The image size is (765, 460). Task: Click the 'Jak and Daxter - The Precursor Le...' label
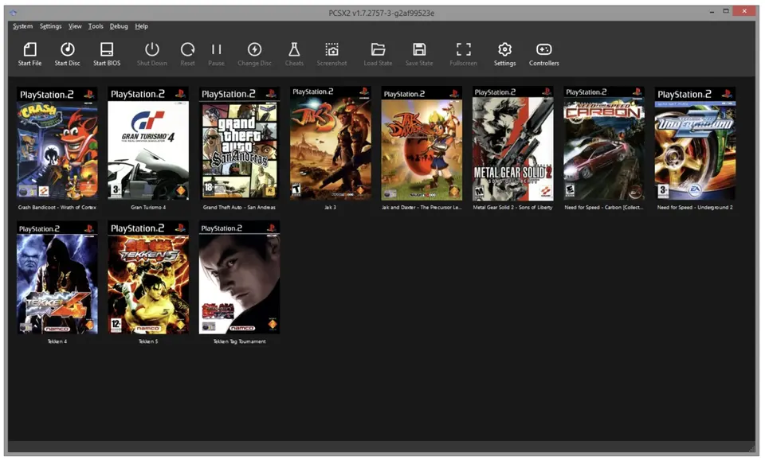coord(422,207)
